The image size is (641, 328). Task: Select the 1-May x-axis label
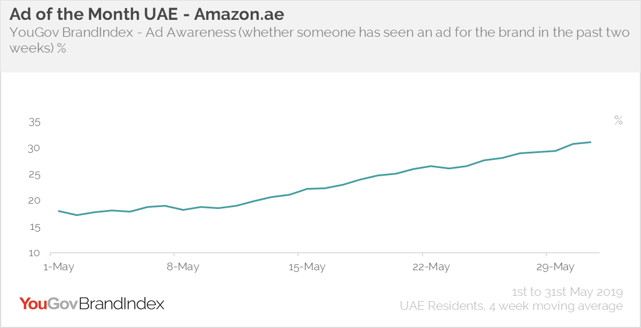tap(58, 267)
